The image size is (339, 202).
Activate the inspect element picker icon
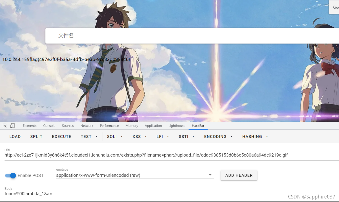pyautogui.click(x=5, y=126)
